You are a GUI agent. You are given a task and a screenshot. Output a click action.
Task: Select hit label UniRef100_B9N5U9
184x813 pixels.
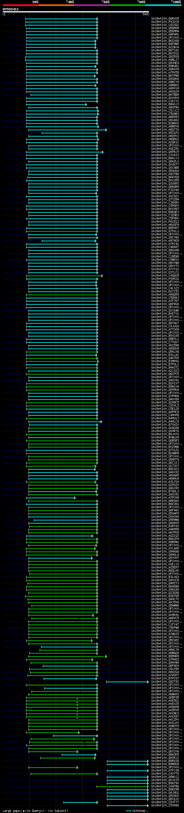coord(165,764)
